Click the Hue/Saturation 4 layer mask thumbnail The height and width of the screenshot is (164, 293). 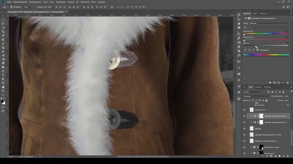[x=261, y=116]
